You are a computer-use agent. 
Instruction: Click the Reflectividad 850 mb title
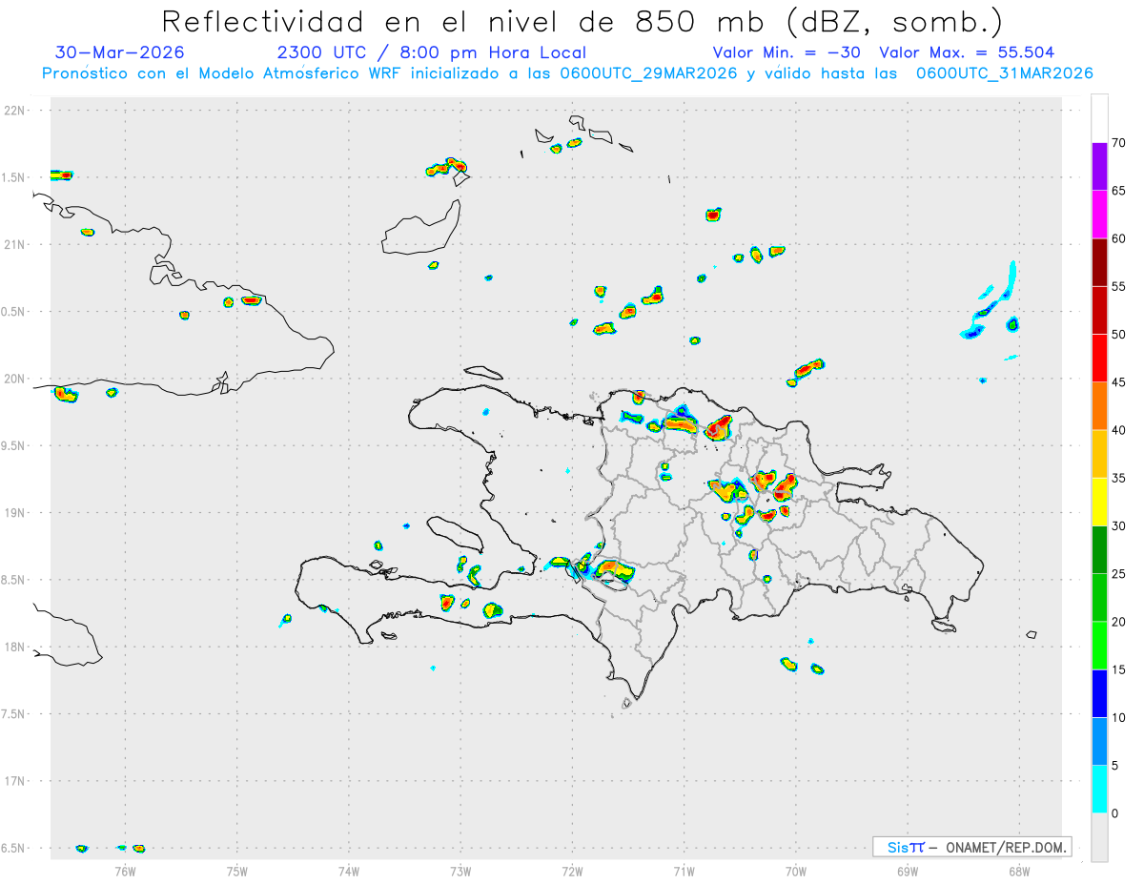pyautogui.click(x=582, y=21)
